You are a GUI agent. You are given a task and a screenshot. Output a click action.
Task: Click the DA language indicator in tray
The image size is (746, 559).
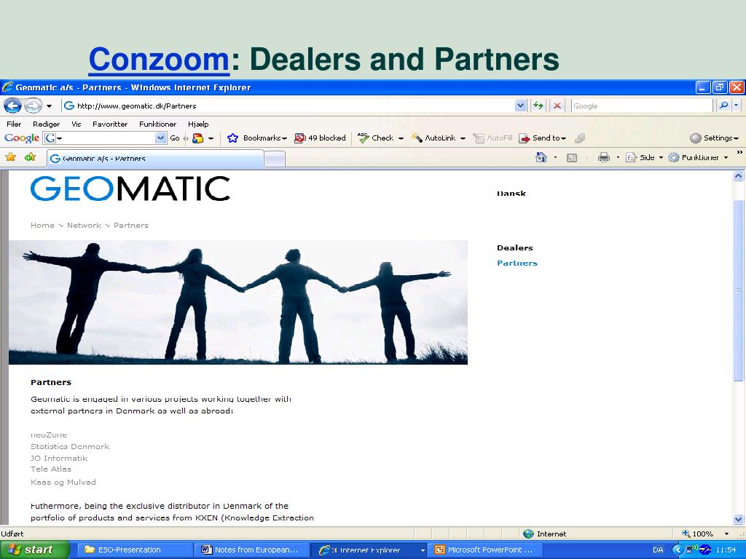tap(658, 550)
